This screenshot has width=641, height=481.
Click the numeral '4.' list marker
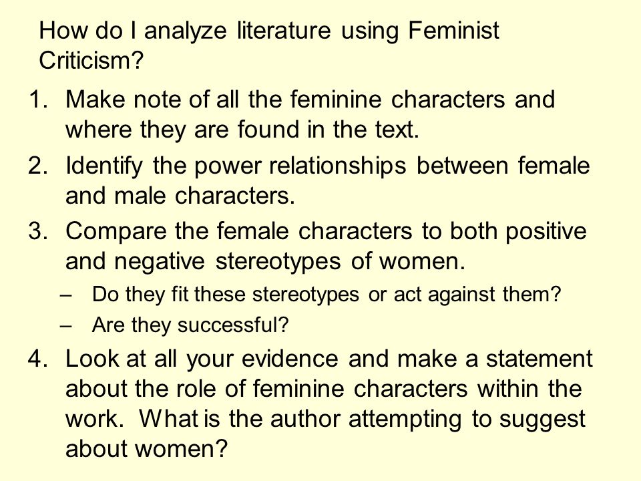click(38, 359)
